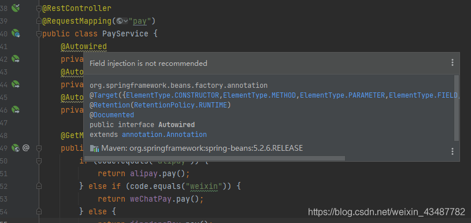Screen dimensions: 471x223
Task: Open the Maven library icon in popup footer
Action: [94, 148]
